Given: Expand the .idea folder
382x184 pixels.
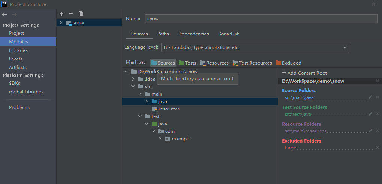Looking at the screenshot, I should pyautogui.click(x=133, y=79).
